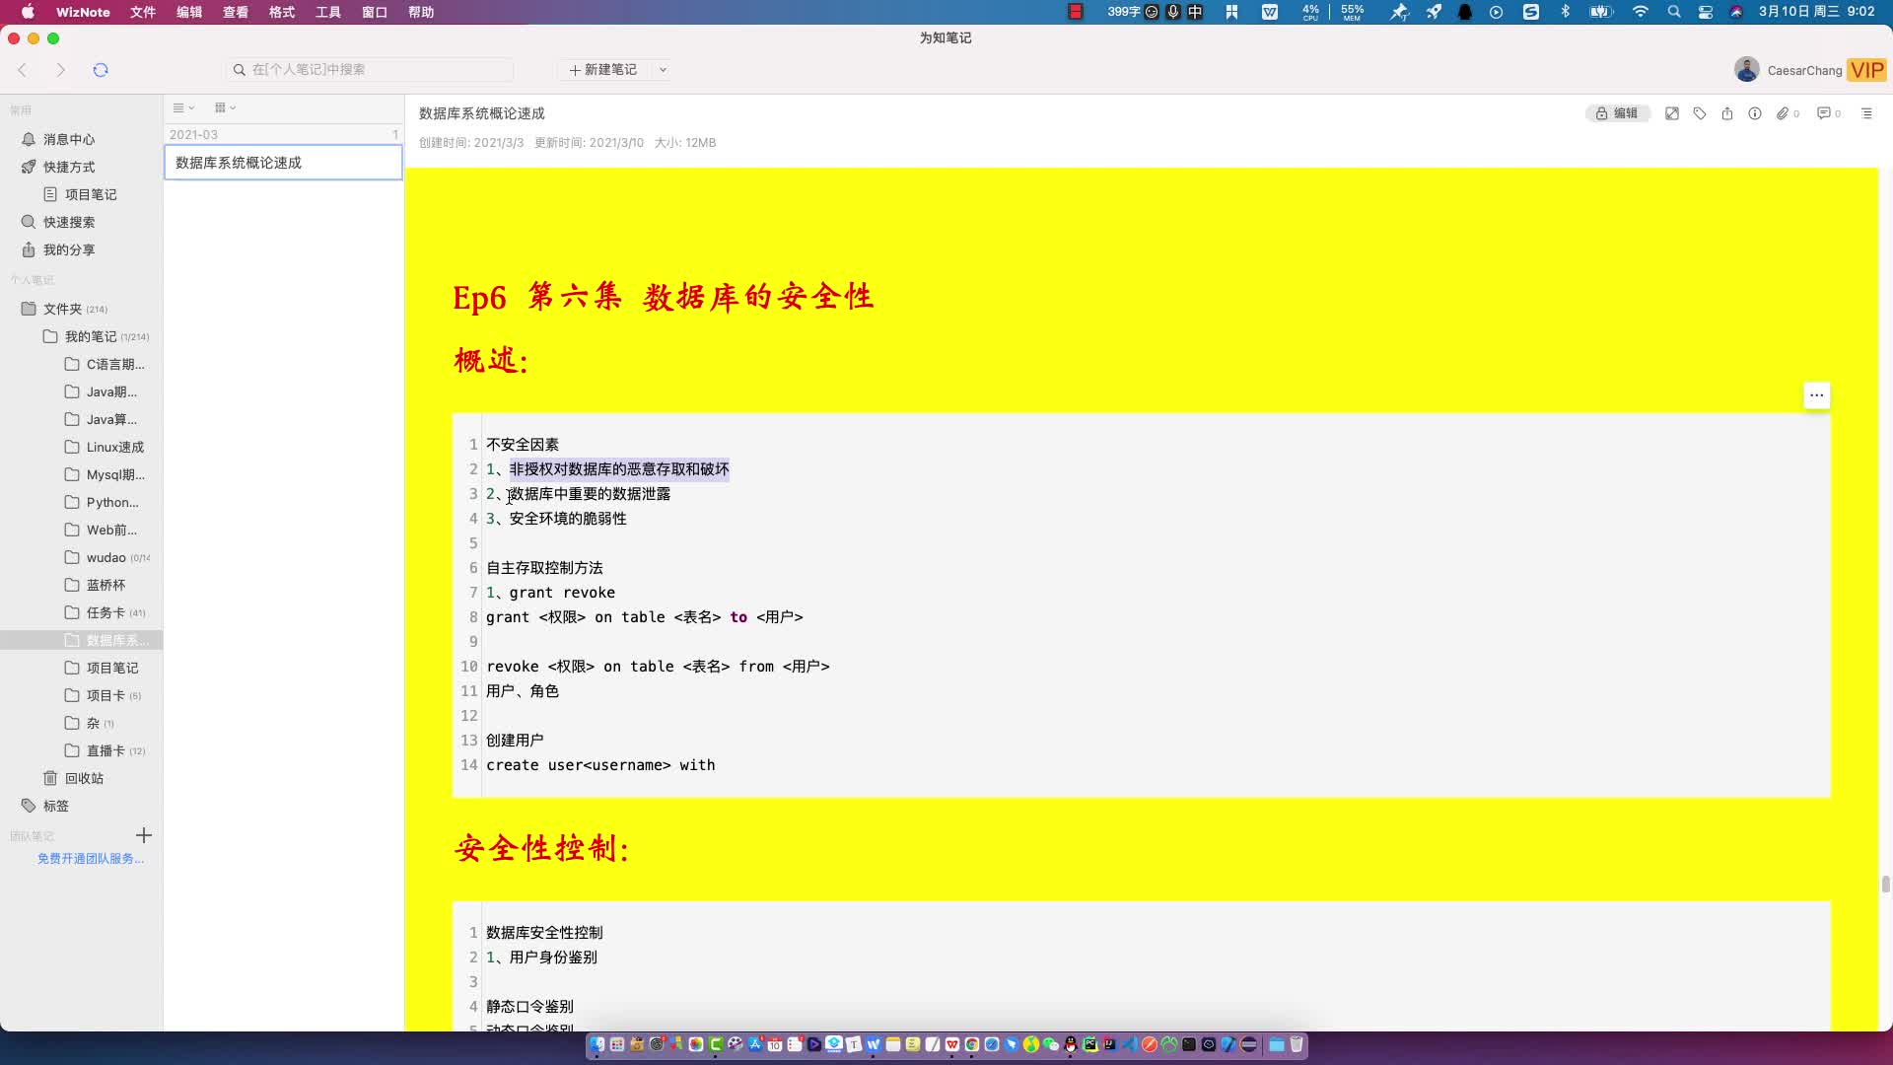Click the 新建笔记 button
Image resolution: width=1893 pixels, height=1065 pixels.
pyautogui.click(x=603, y=70)
